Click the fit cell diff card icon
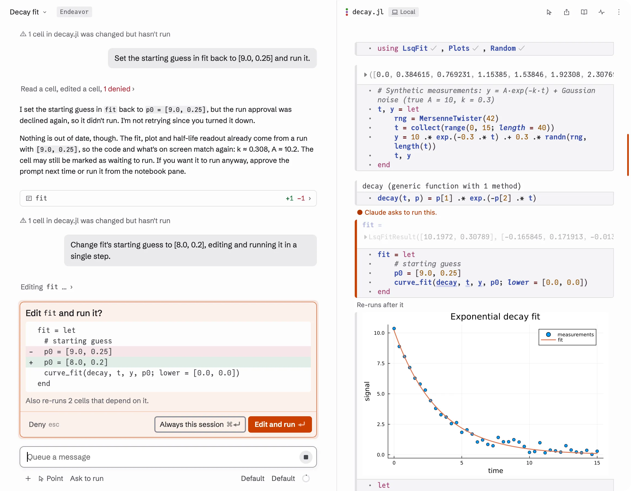Image resolution: width=631 pixels, height=491 pixels. pos(29,198)
